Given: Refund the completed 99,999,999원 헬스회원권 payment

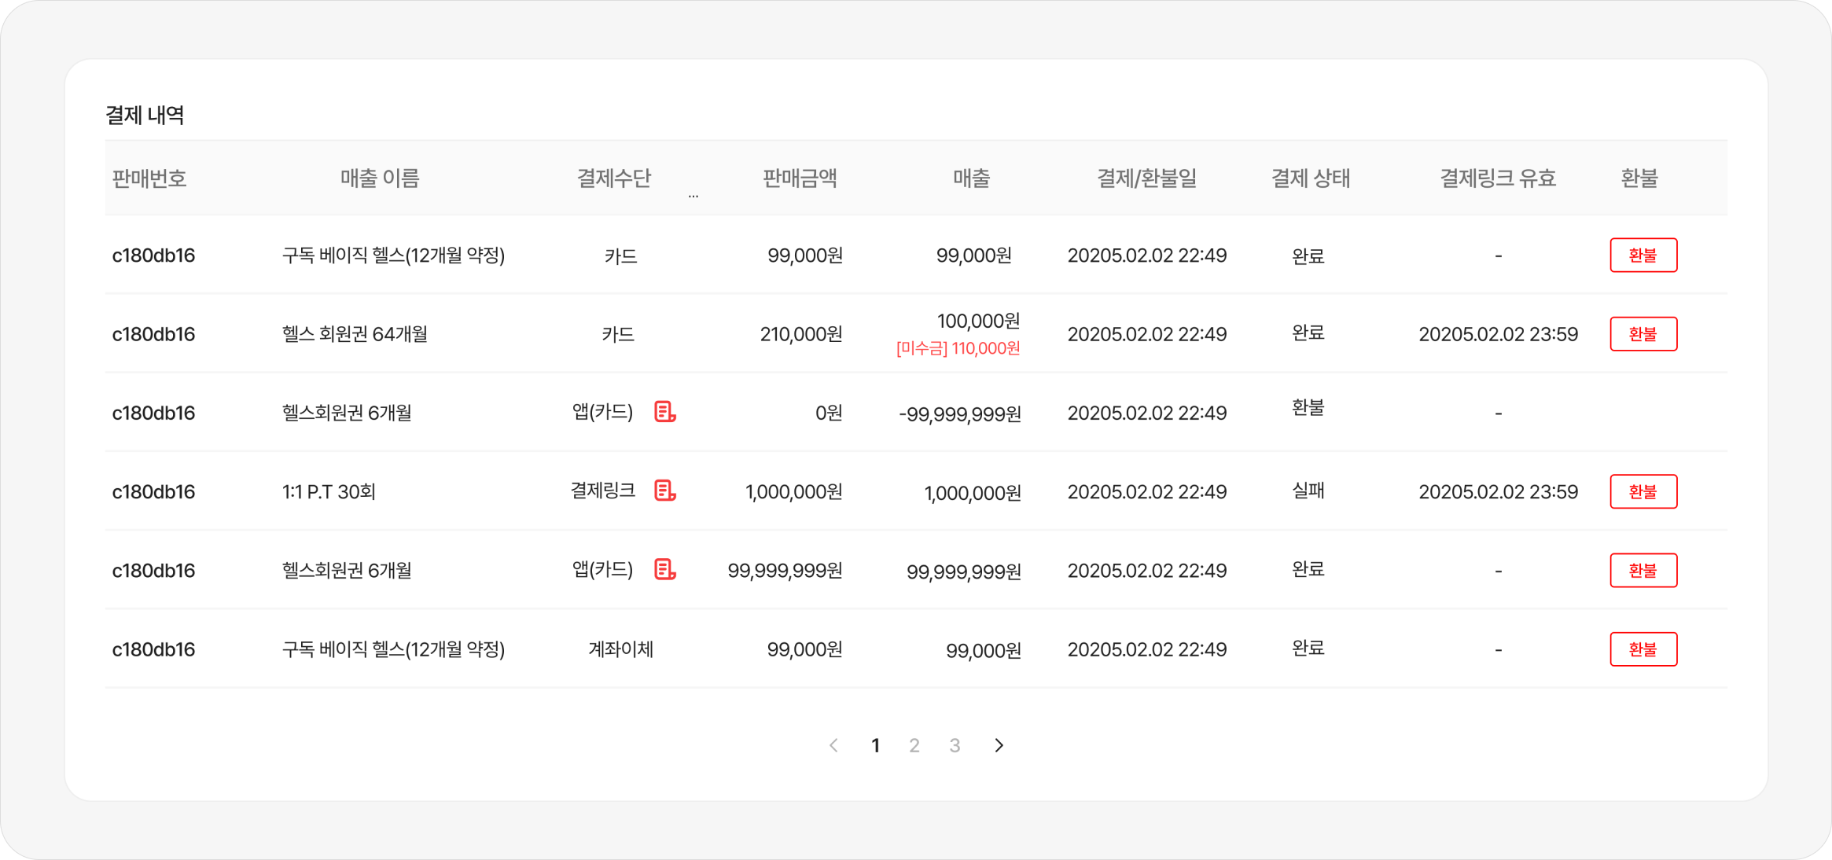Looking at the screenshot, I should click(x=1643, y=570).
